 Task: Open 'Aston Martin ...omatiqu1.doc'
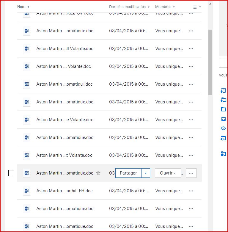[x=65, y=84]
